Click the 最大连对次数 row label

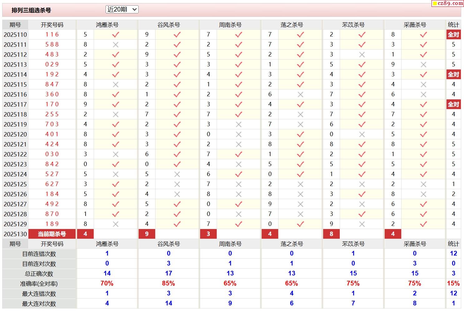point(39,304)
